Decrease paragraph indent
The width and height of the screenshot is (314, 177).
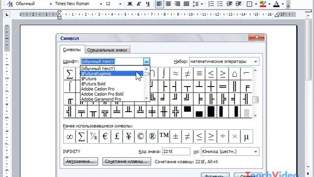pos(229,4)
